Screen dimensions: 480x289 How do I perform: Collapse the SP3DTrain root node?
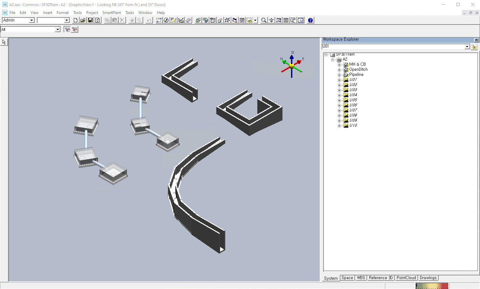326,54
